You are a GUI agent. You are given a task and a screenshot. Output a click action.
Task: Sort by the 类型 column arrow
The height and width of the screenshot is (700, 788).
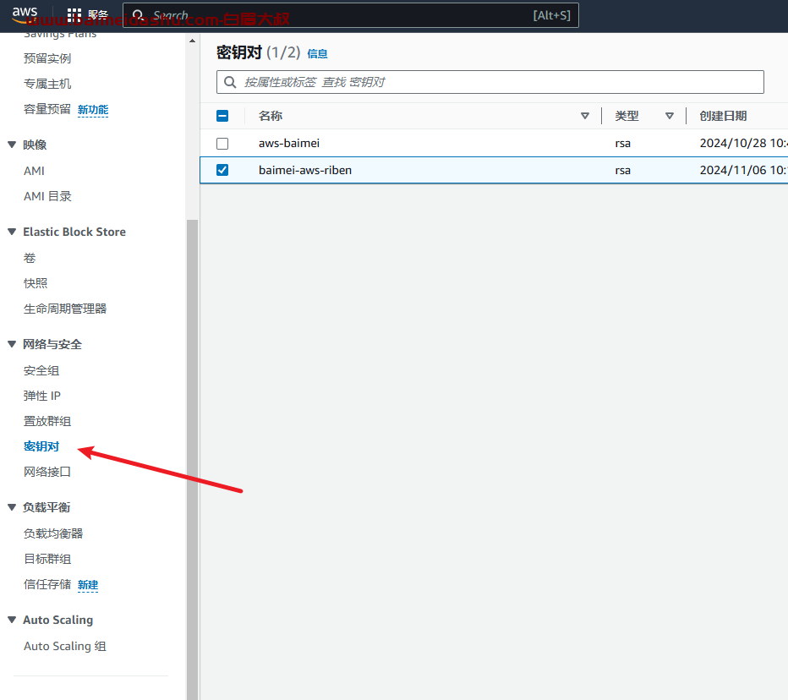(670, 116)
